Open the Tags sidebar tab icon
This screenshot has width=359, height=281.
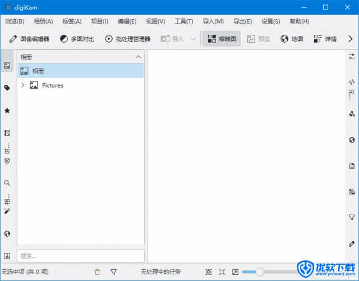pos(7,88)
